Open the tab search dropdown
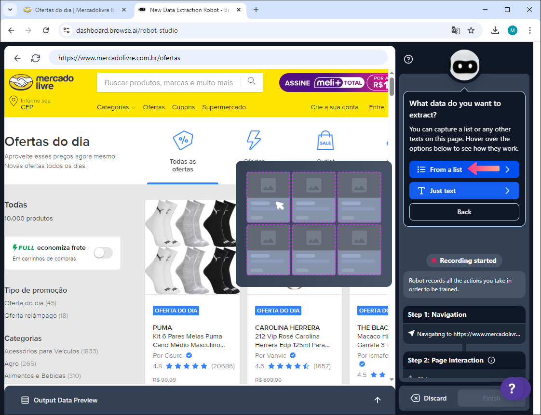Screen dimensions: 541x415 (10, 10)
